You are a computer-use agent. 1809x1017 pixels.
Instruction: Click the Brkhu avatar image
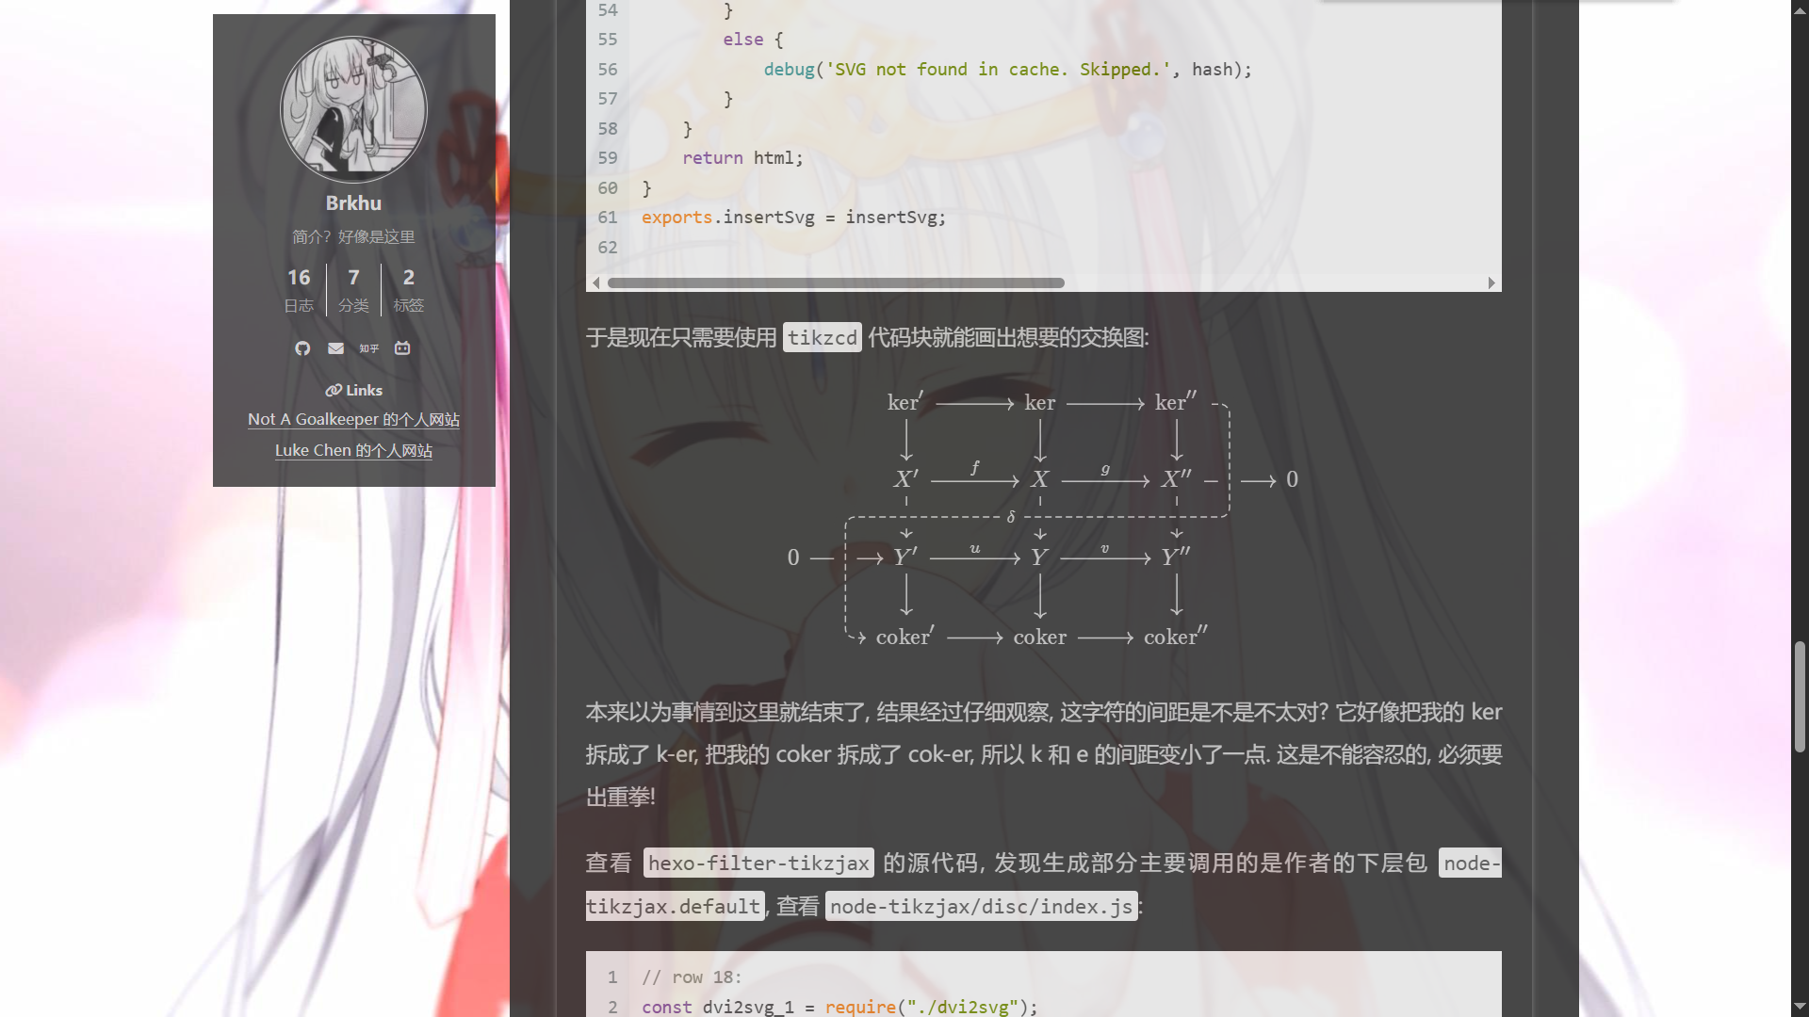[353, 109]
